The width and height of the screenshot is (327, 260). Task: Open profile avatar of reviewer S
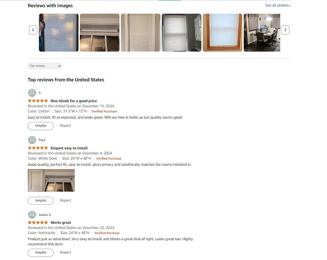(x=32, y=93)
